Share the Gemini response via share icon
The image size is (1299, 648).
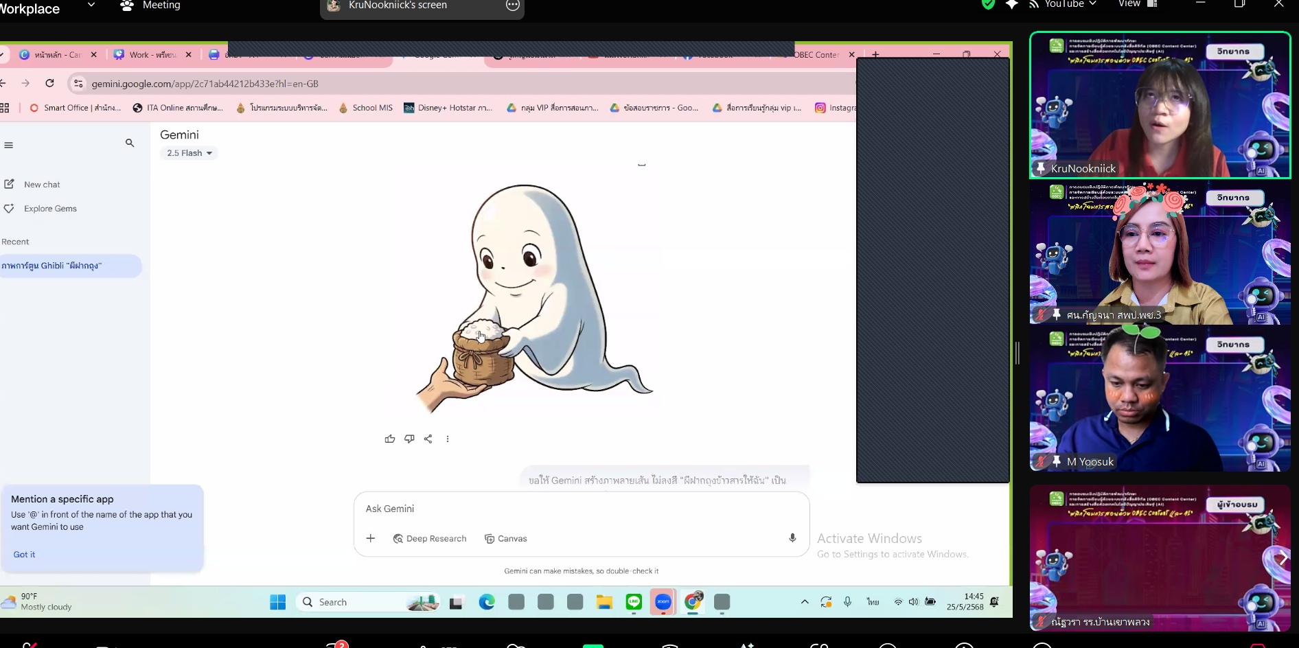click(428, 439)
